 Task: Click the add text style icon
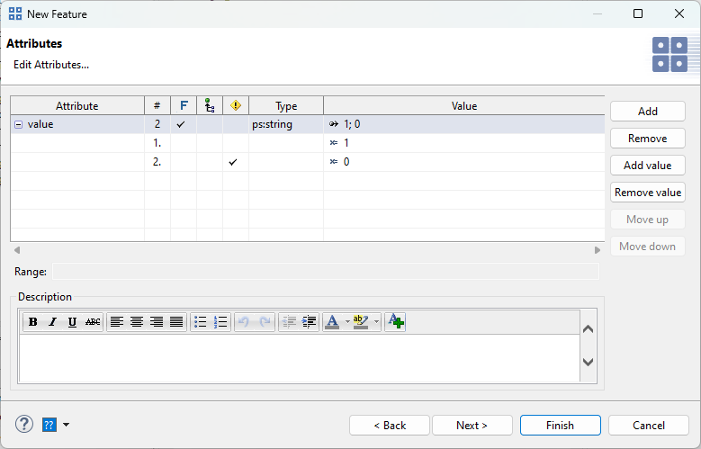(x=395, y=322)
